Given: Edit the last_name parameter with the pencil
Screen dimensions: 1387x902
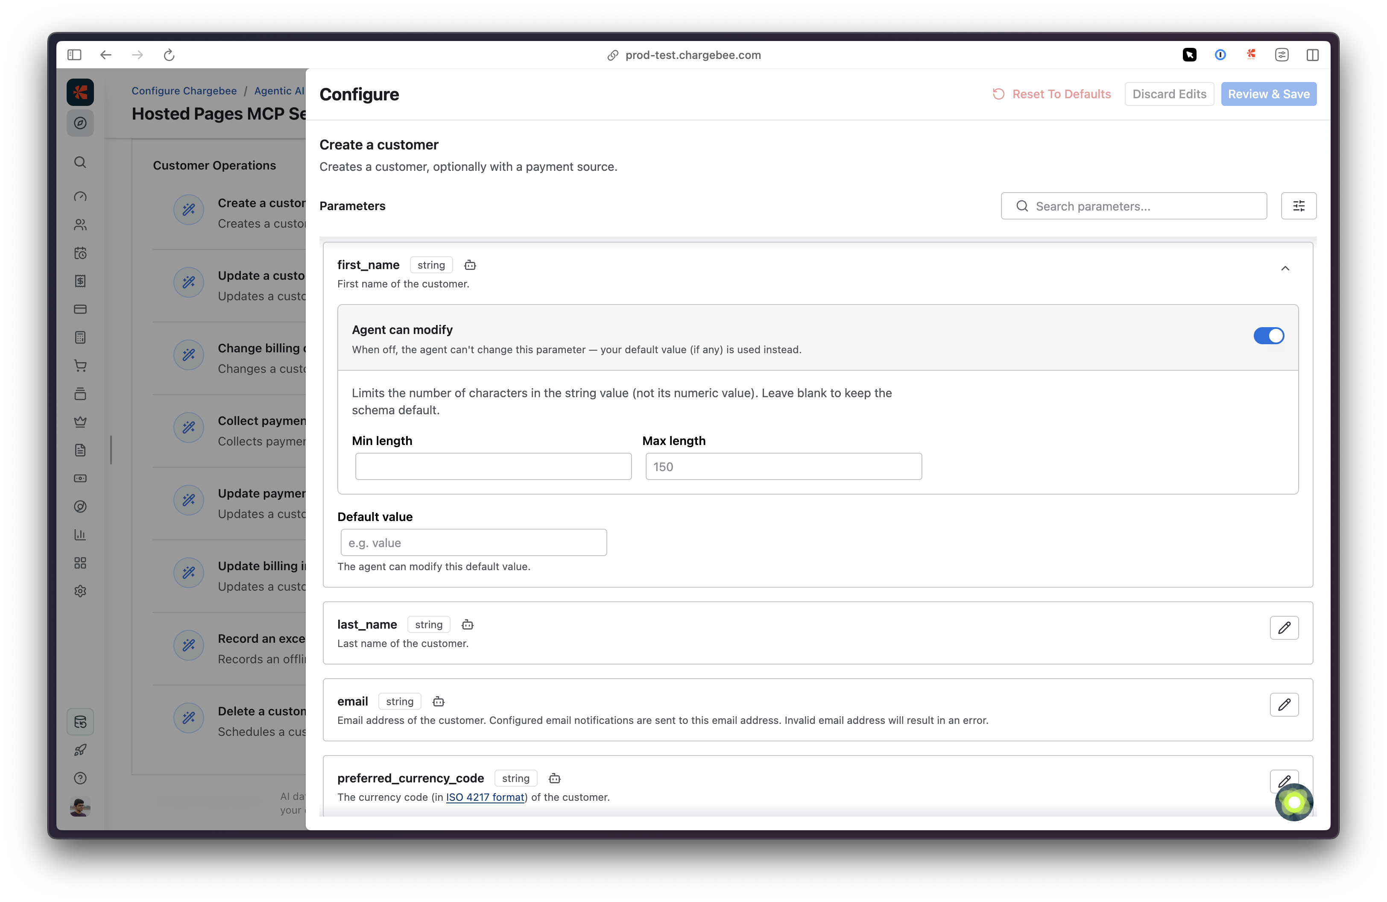Looking at the screenshot, I should (1284, 627).
